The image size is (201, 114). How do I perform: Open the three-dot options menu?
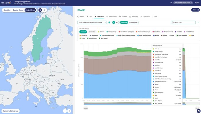click(198, 23)
